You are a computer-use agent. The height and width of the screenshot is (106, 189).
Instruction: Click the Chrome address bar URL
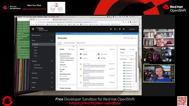[72, 22]
